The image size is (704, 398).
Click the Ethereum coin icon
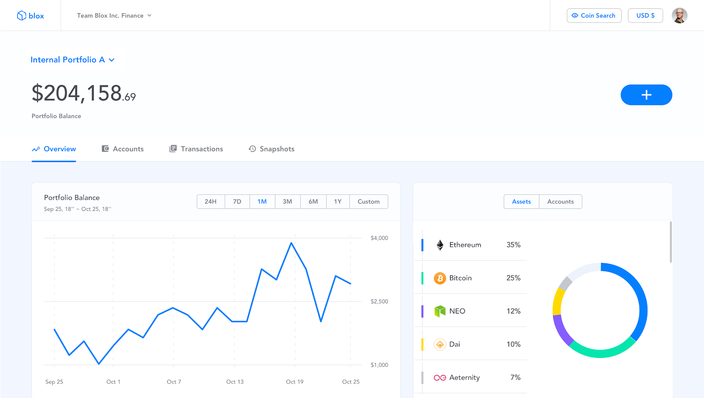440,245
